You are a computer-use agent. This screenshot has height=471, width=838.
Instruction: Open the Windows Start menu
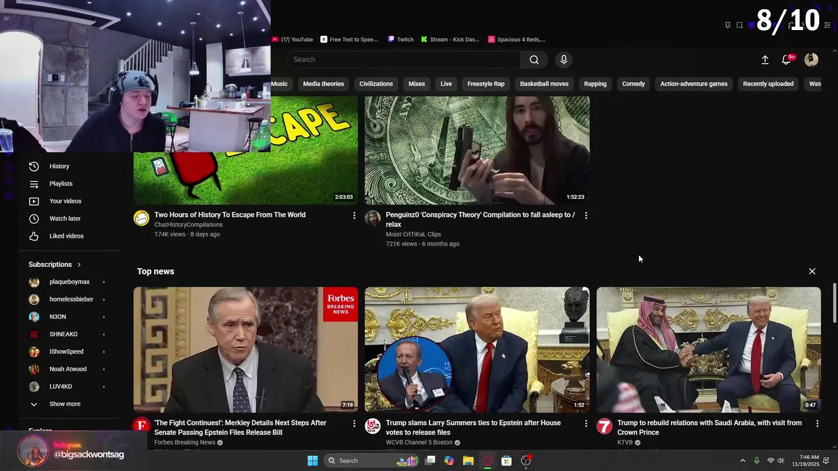[x=312, y=461]
